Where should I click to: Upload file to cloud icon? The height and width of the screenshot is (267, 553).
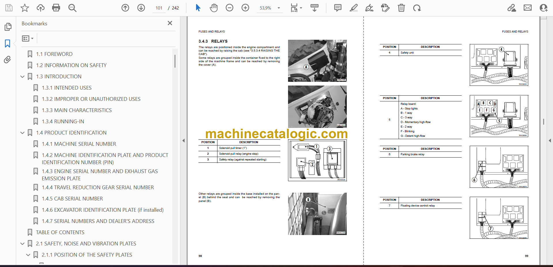click(x=41, y=8)
